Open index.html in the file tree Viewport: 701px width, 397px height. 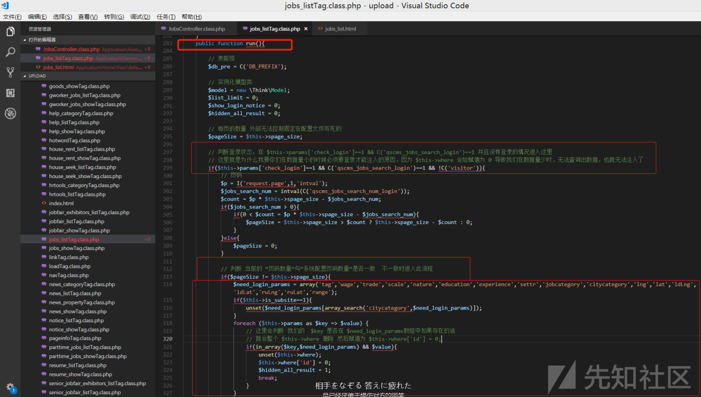61,203
